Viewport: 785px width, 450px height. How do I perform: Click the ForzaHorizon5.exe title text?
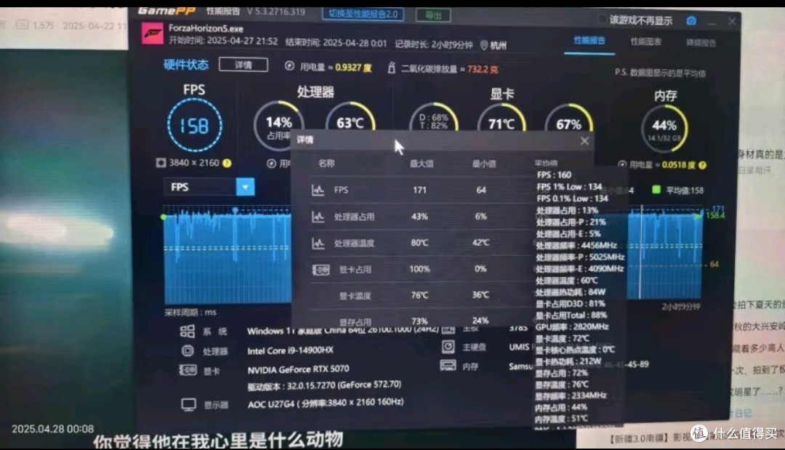(x=206, y=28)
